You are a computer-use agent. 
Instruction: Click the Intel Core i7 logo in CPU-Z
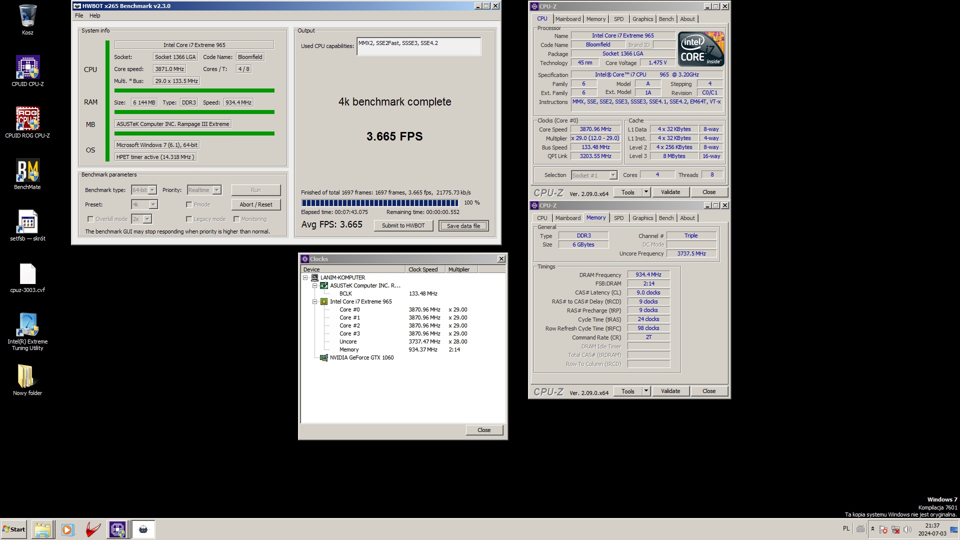pos(701,49)
